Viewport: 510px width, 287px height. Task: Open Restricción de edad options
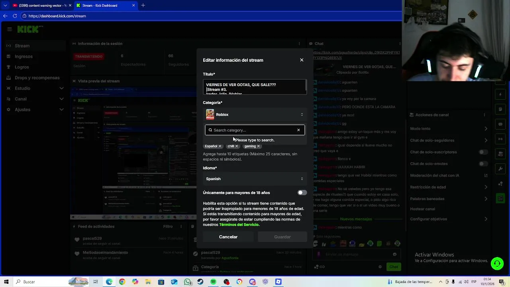(x=449, y=187)
